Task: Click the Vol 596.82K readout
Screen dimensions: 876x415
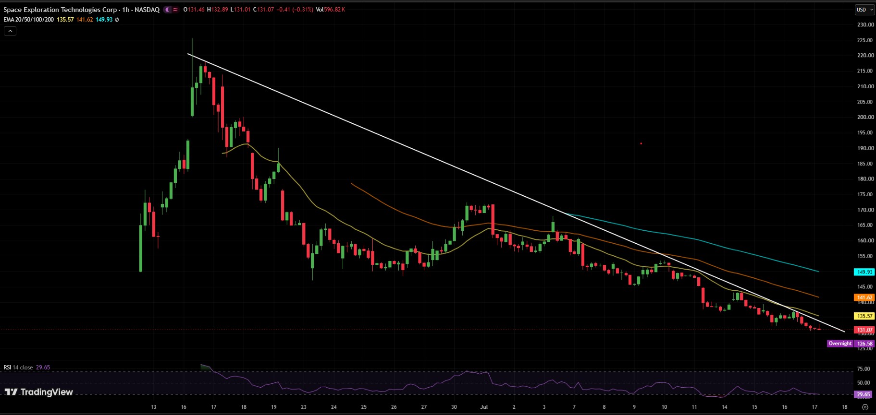Action: click(x=330, y=10)
